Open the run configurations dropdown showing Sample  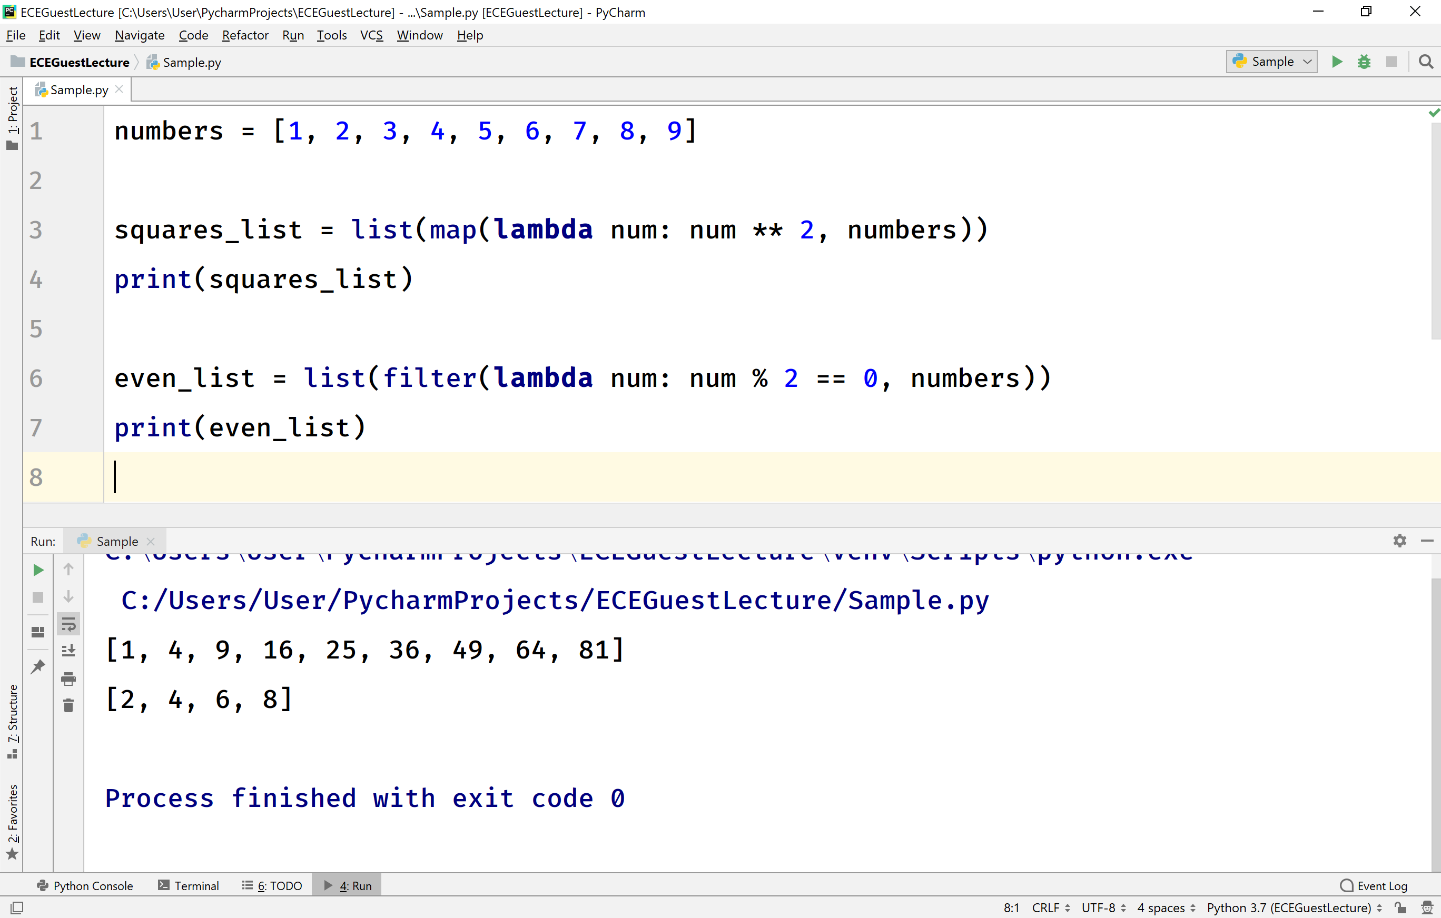pyautogui.click(x=1271, y=62)
